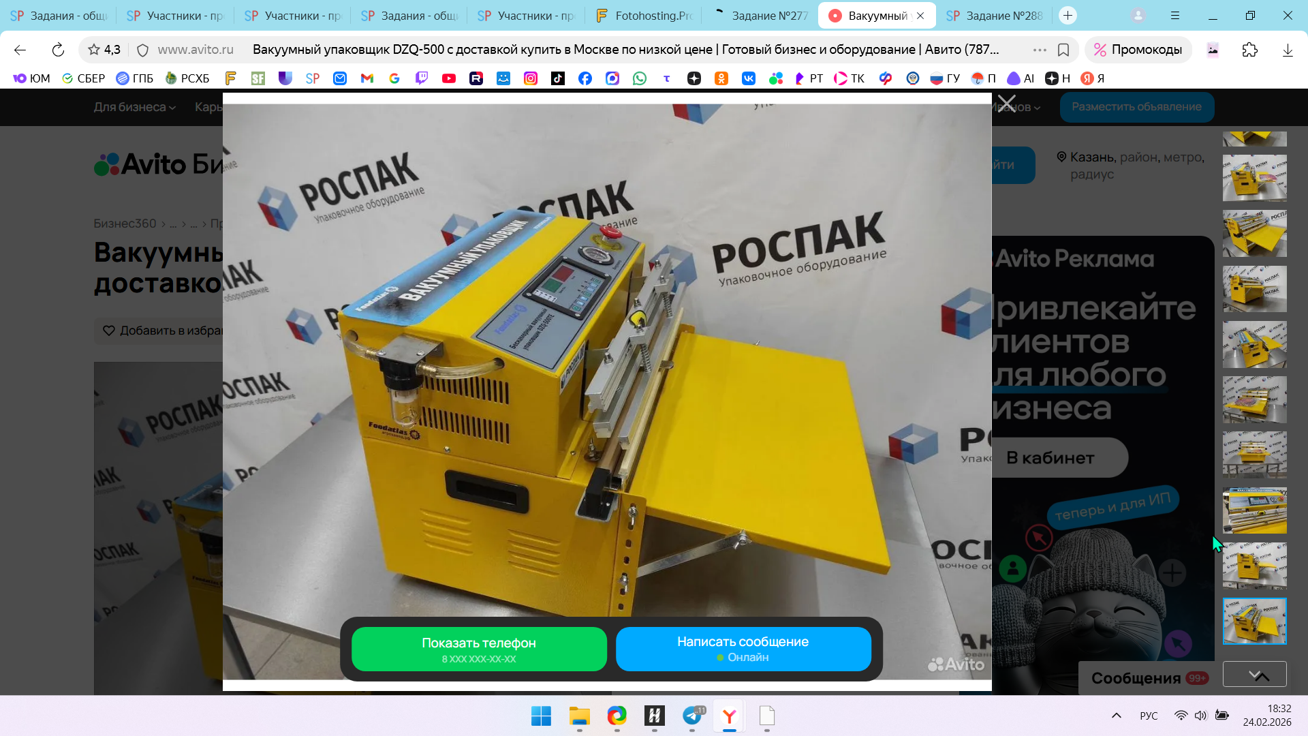Expand the gallery thumbnails down chevron
Screen dimensions: 1308x736
click(x=1254, y=675)
